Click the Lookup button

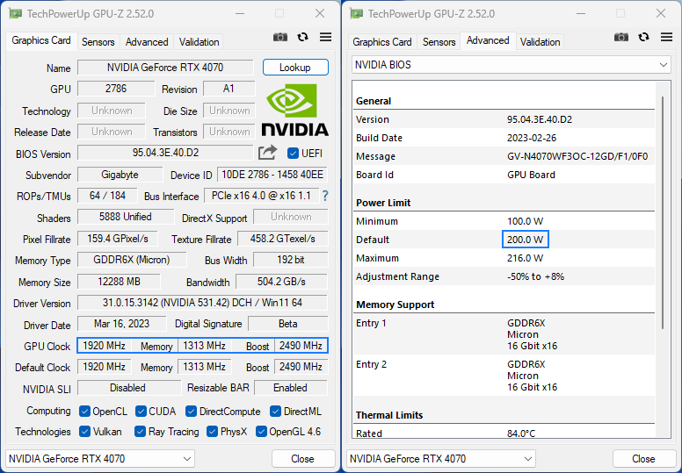point(295,68)
